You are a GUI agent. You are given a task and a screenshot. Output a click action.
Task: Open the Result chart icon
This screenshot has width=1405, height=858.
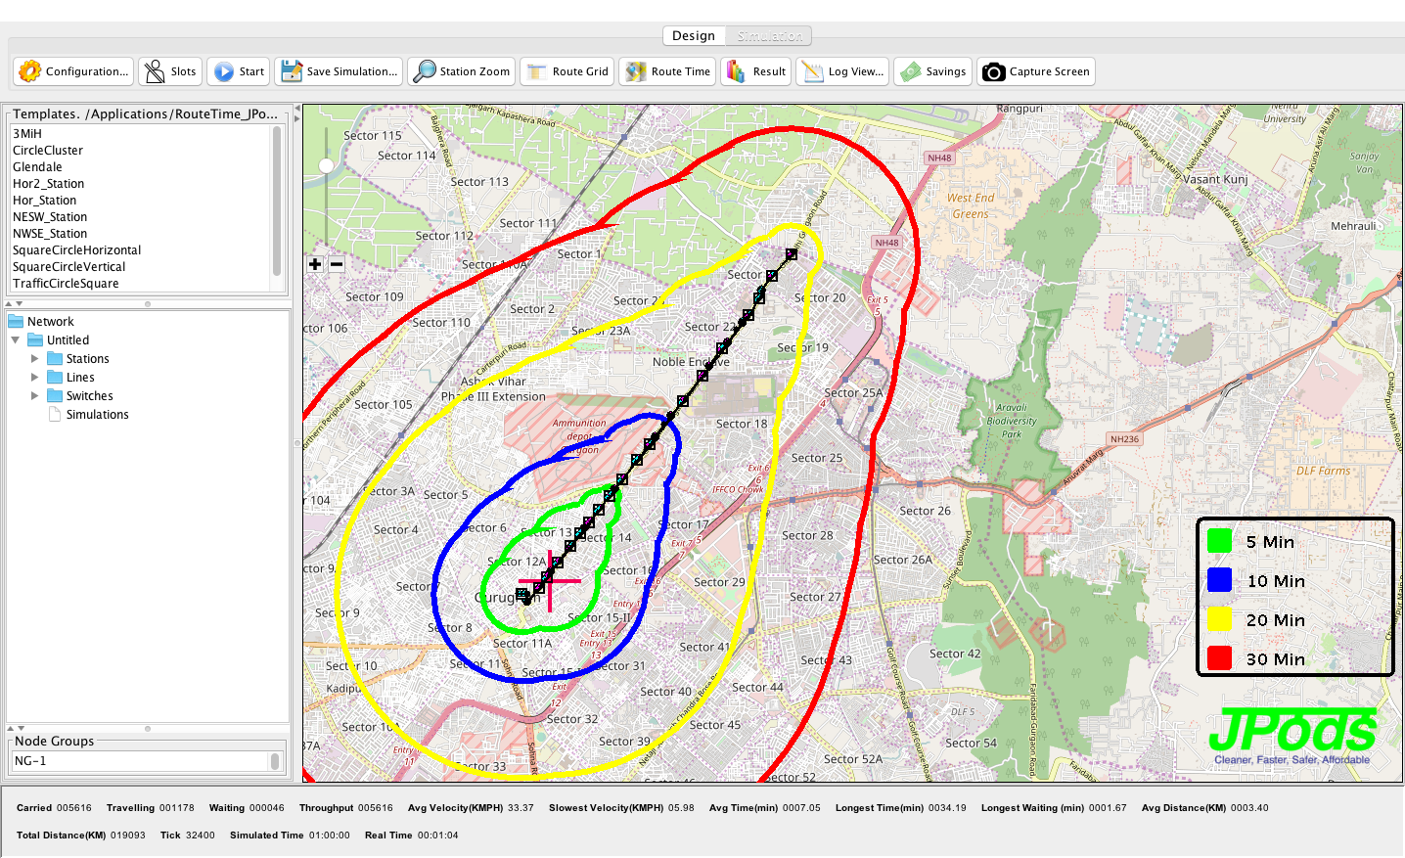pos(735,71)
